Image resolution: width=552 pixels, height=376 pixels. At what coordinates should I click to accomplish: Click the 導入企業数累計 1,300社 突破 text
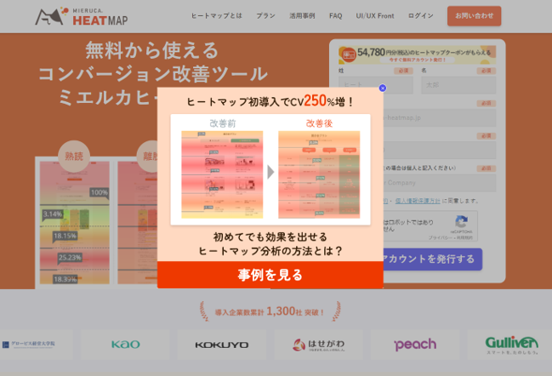(x=270, y=311)
